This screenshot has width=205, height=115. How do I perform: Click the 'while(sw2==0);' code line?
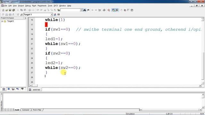63,68
